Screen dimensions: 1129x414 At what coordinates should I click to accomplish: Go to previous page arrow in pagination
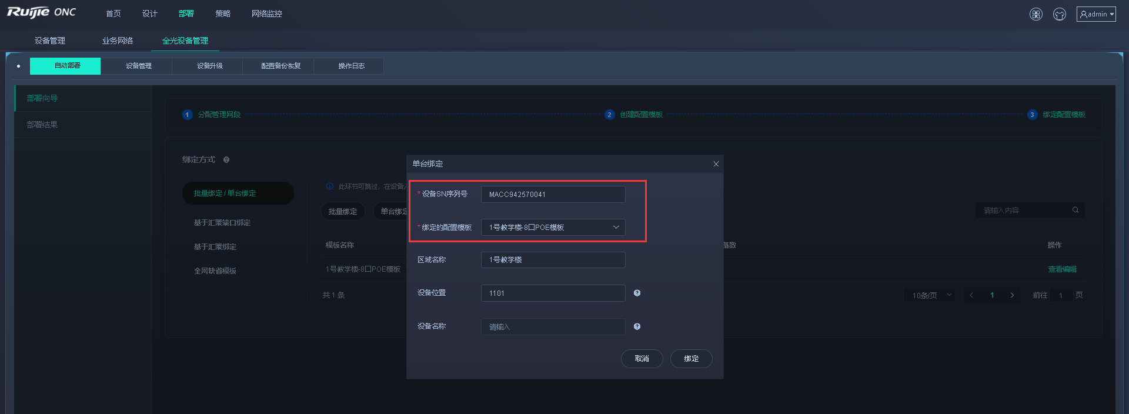pos(971,295)
